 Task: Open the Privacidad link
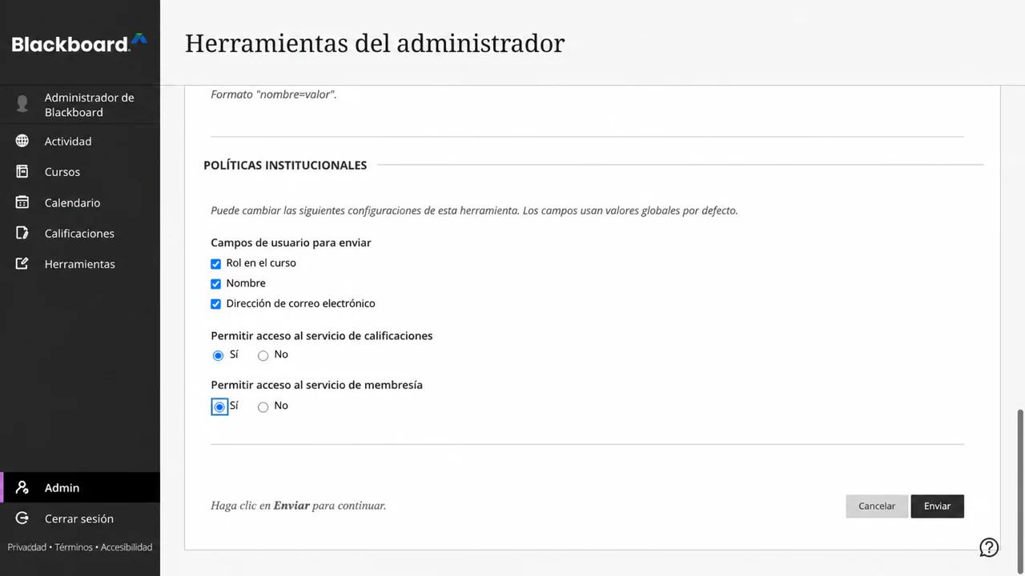[x=26, y=547]
